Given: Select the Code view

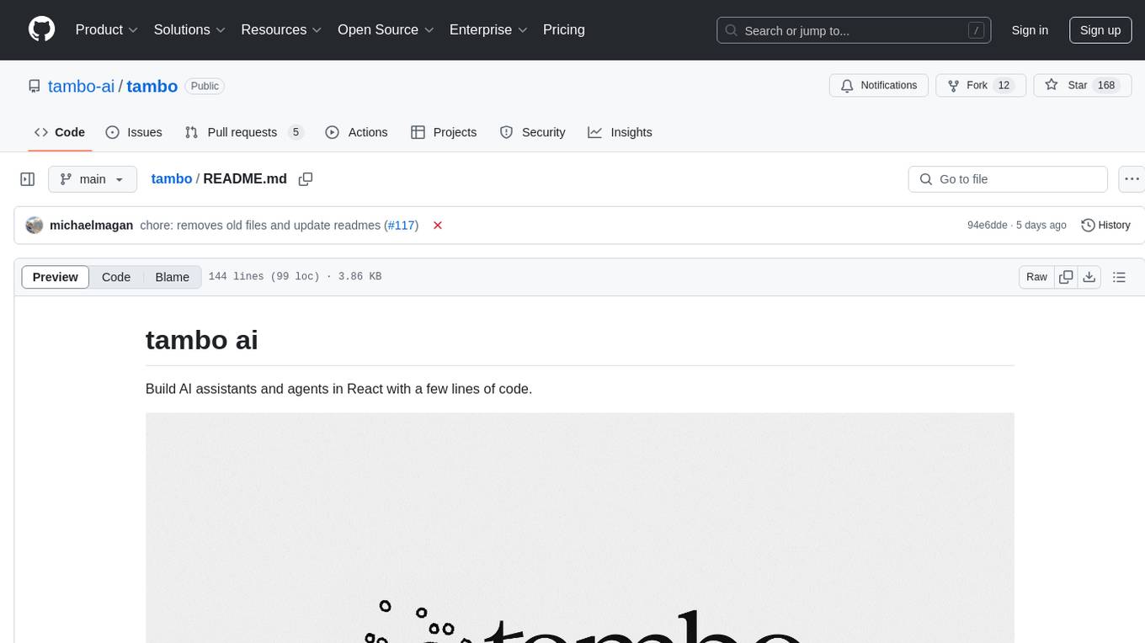Looking at the screenshot, I should tap(116, 277).
